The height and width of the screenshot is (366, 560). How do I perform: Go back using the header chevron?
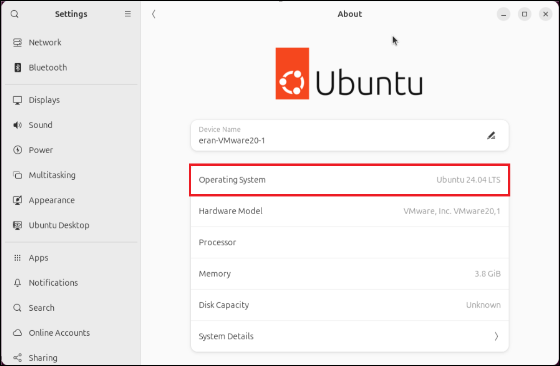pyautogui.click(x=154, y=14)
